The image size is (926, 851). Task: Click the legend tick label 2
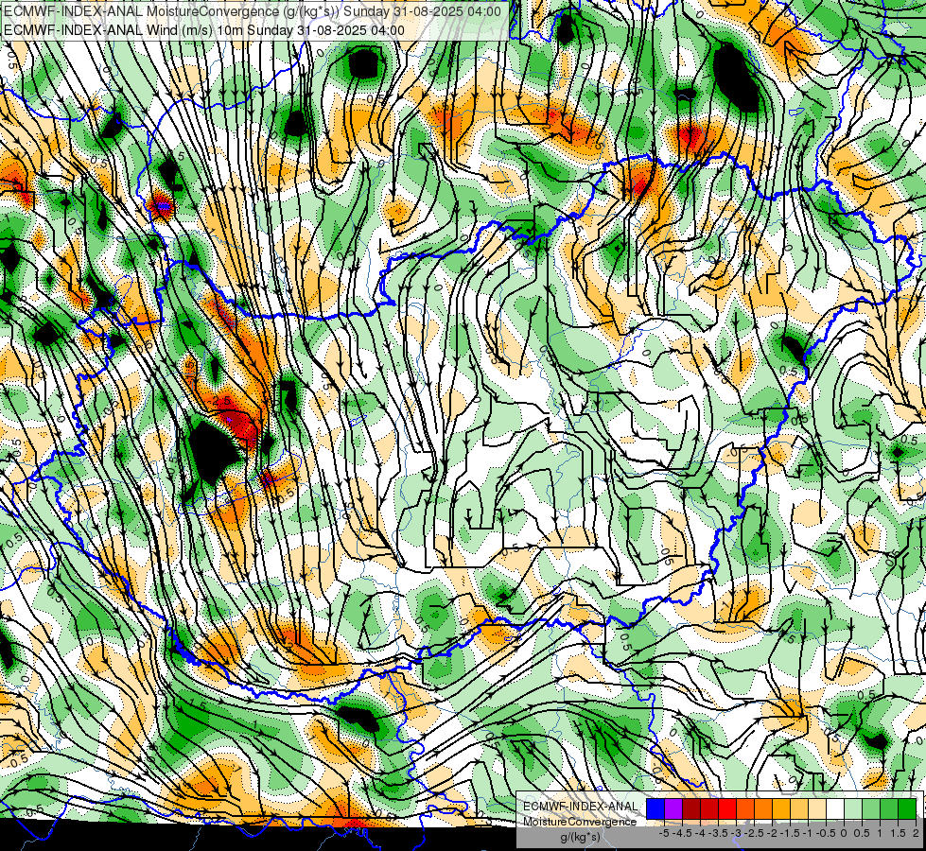click(x=916, y=833)
